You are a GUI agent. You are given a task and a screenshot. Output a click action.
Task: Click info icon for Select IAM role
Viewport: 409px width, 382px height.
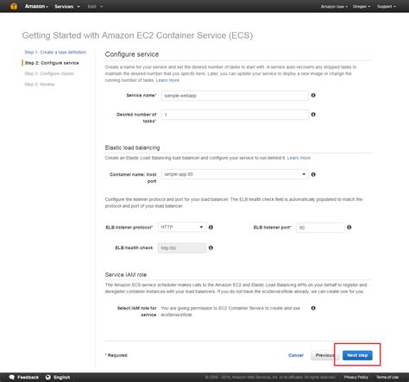pos(313,308)
